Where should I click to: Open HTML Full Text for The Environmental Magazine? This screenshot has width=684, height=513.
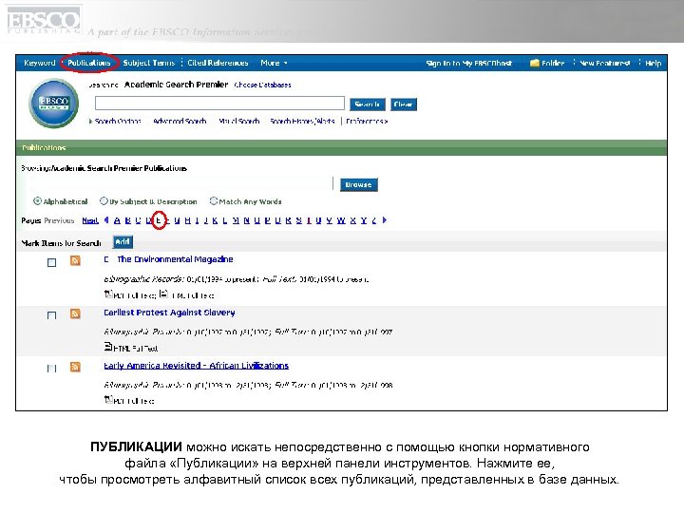tap(187, 295)
